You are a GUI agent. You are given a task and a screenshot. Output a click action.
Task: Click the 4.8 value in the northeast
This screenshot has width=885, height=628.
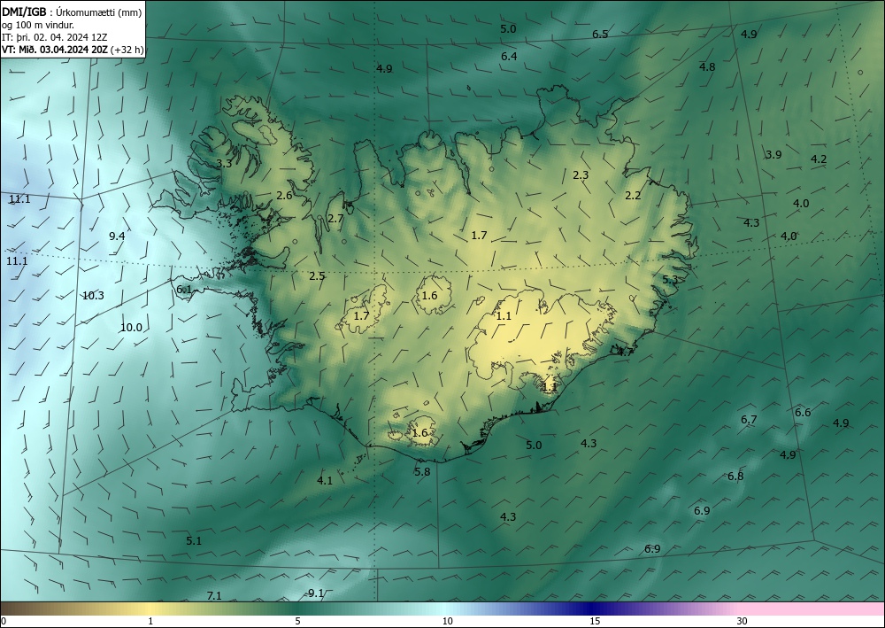(707, 66)
